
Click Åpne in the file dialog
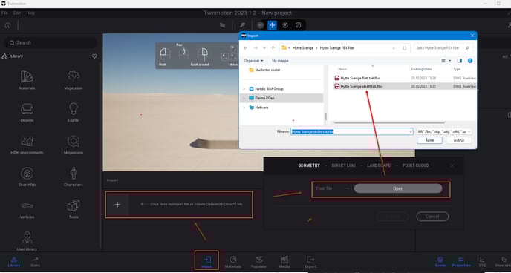point(429,140)
